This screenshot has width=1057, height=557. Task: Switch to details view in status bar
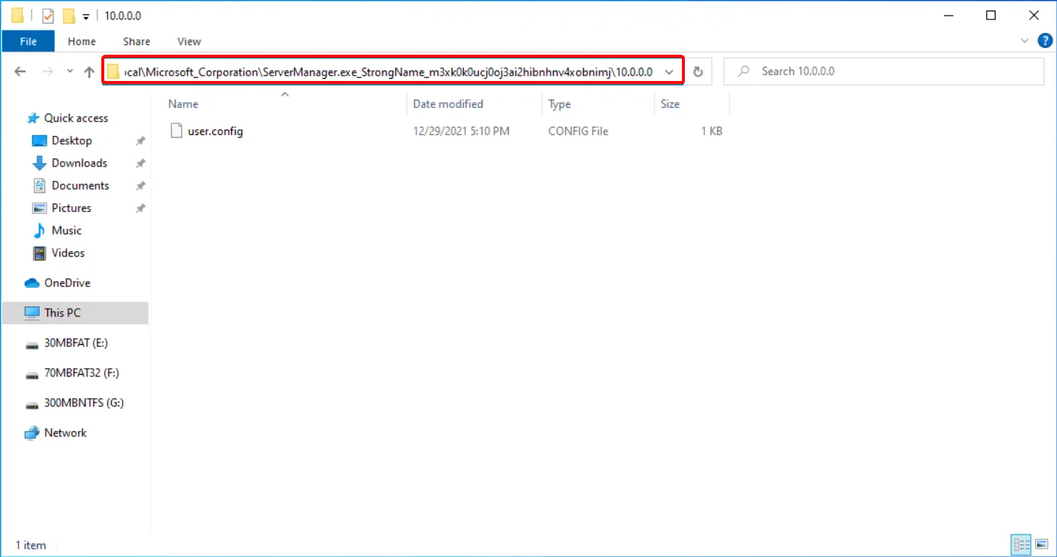1021,544
